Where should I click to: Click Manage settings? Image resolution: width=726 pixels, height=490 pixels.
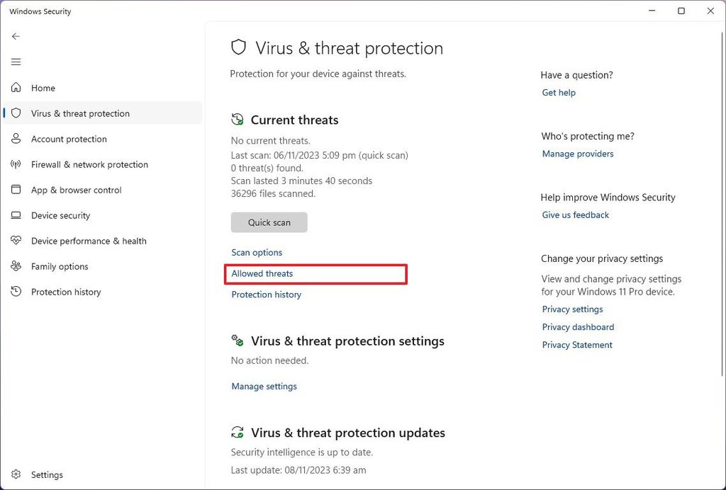coord(264,386)
